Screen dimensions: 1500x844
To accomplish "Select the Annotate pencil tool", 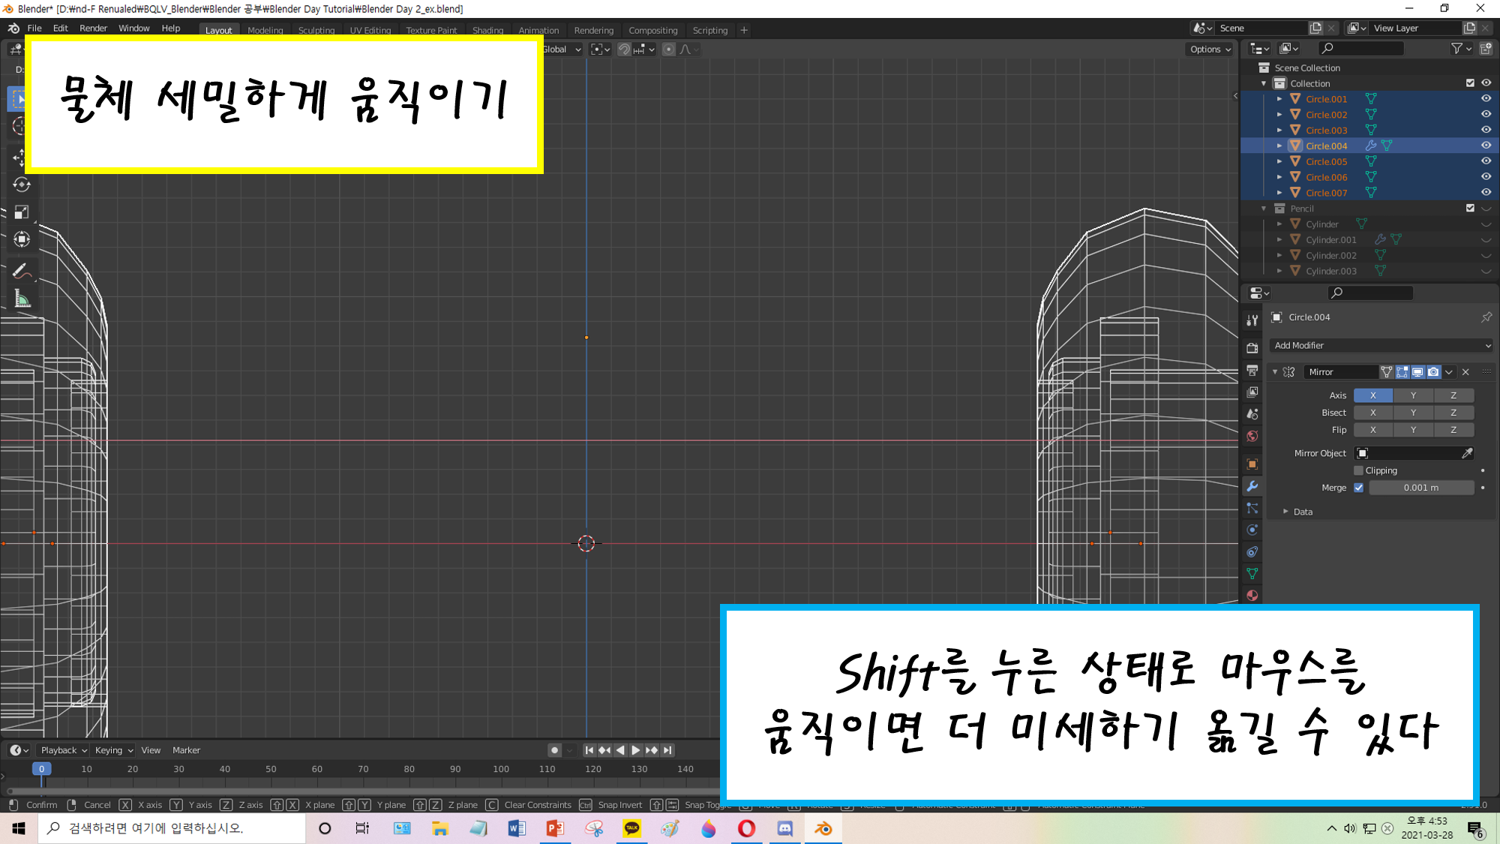I will click(21, 271).
